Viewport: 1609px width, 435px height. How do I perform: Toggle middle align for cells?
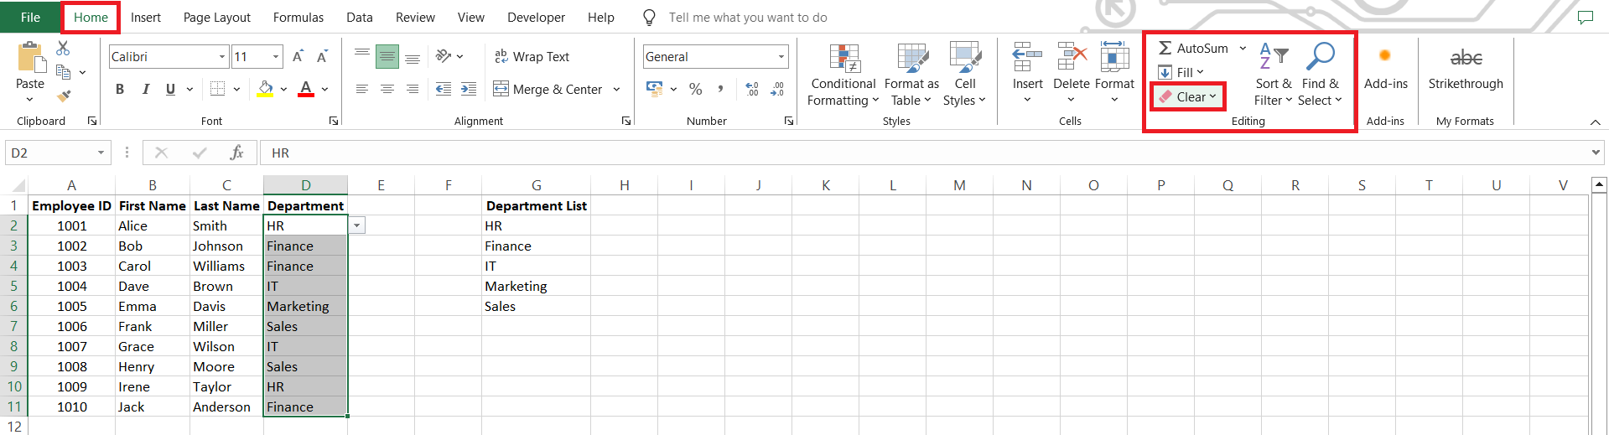(x=387, y=56)
